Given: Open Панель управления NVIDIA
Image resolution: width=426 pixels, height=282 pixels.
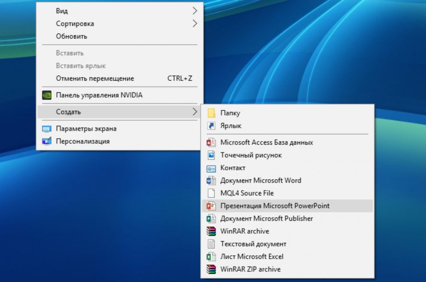Looking at the screenshot, I should click(119, 95).
